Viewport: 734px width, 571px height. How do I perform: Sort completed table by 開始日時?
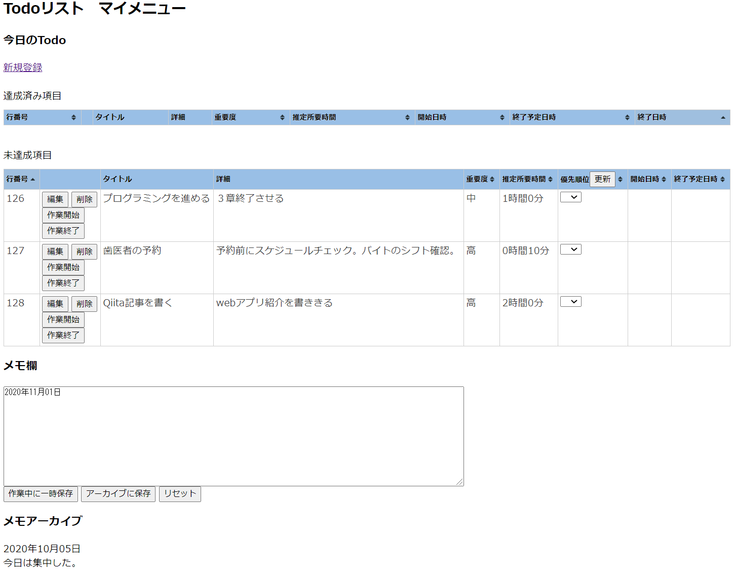462,117
